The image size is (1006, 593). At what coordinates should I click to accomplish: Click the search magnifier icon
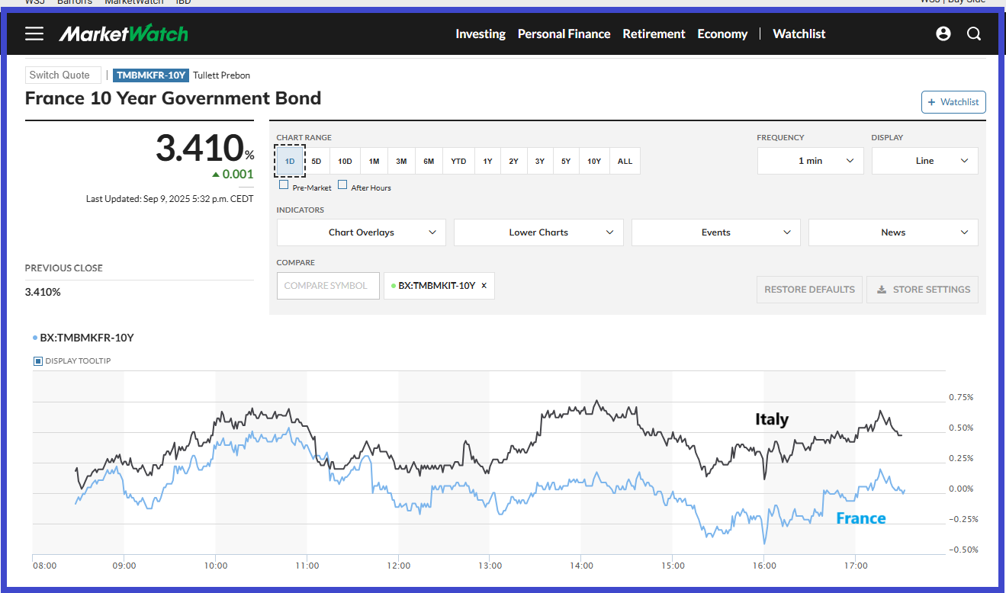tap(974, 34)
